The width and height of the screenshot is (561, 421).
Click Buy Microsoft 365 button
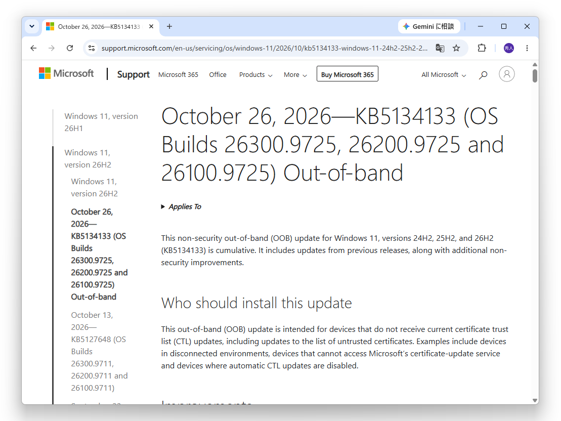(348, 74)
